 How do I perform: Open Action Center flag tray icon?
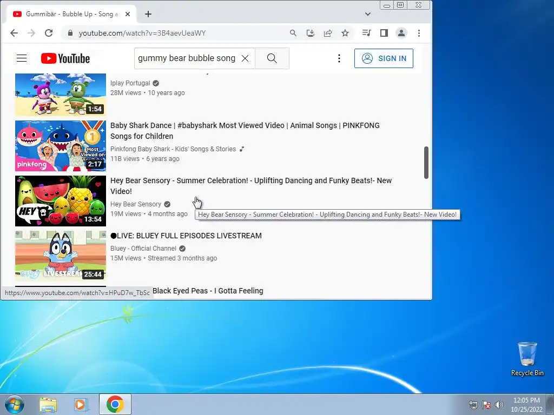(x=486, y=405)
